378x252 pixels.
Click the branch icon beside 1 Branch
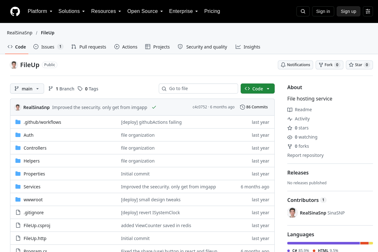(x=51, y=89)
